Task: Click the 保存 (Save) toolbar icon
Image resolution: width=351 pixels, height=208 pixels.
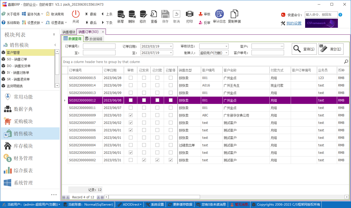Action: point(165,16)
